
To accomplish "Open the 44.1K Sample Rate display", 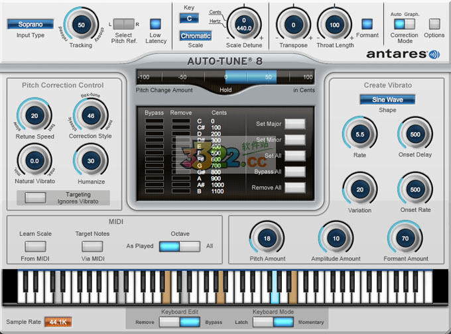I will [x=58, y=322].
